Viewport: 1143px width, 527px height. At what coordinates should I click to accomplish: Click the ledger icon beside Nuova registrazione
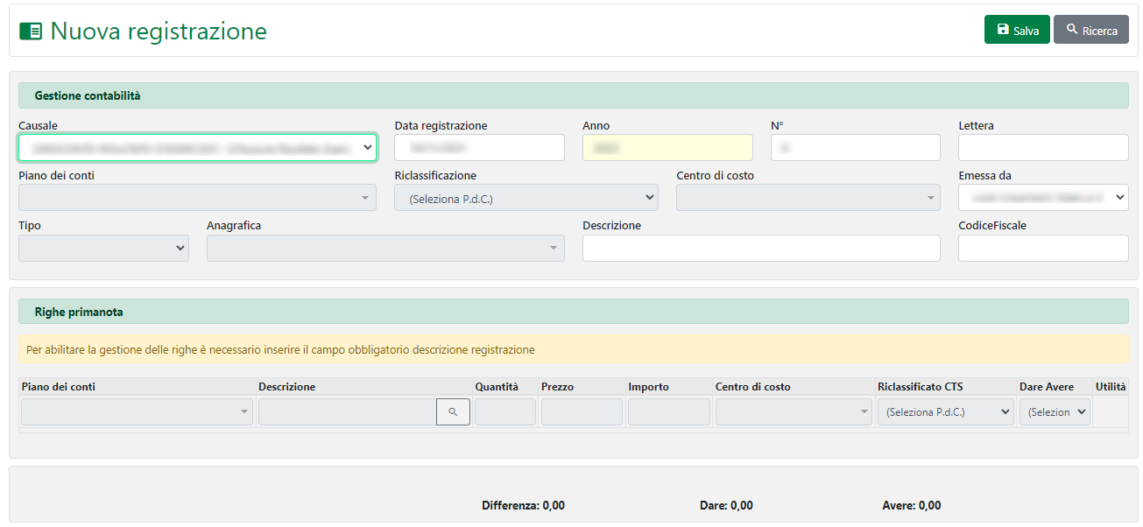pyautogui.click(x=31, y=32)
